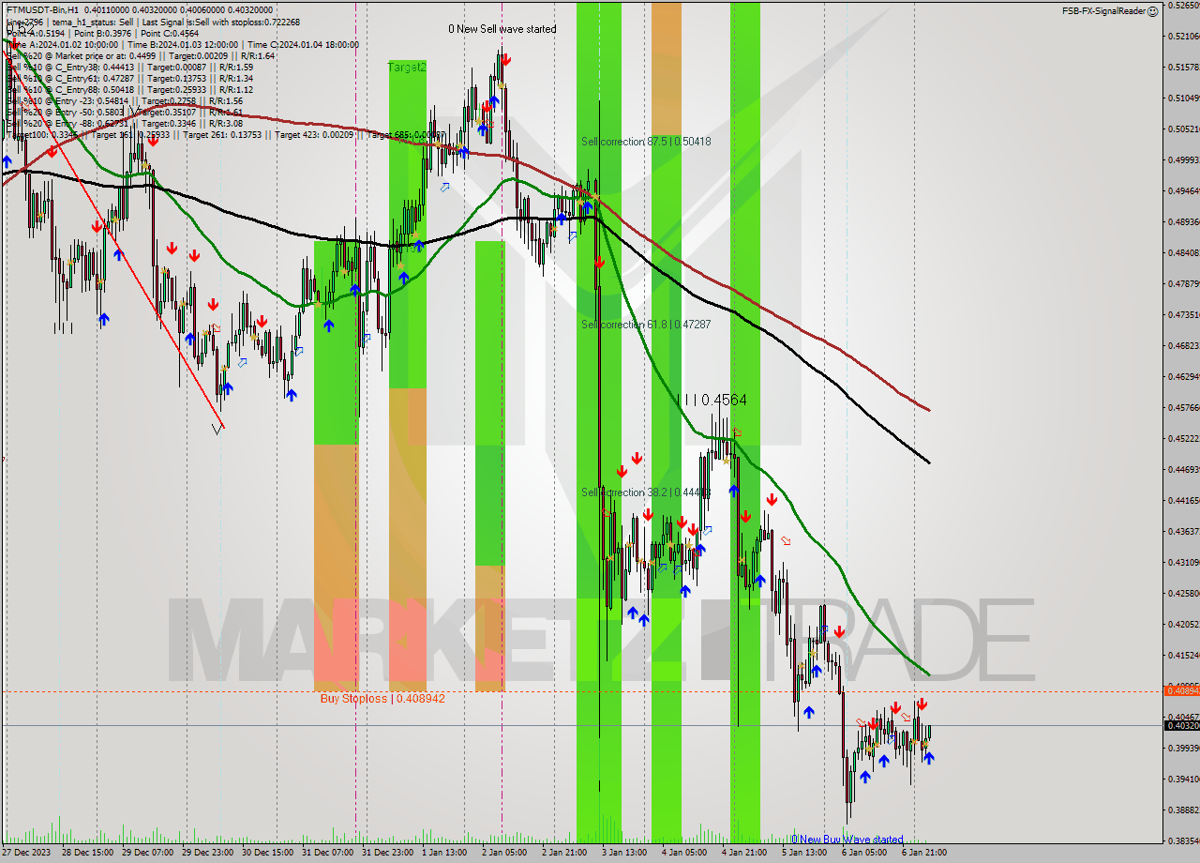Select the green 'Target2' label
1200x863 pixels.
coord(407,68)
